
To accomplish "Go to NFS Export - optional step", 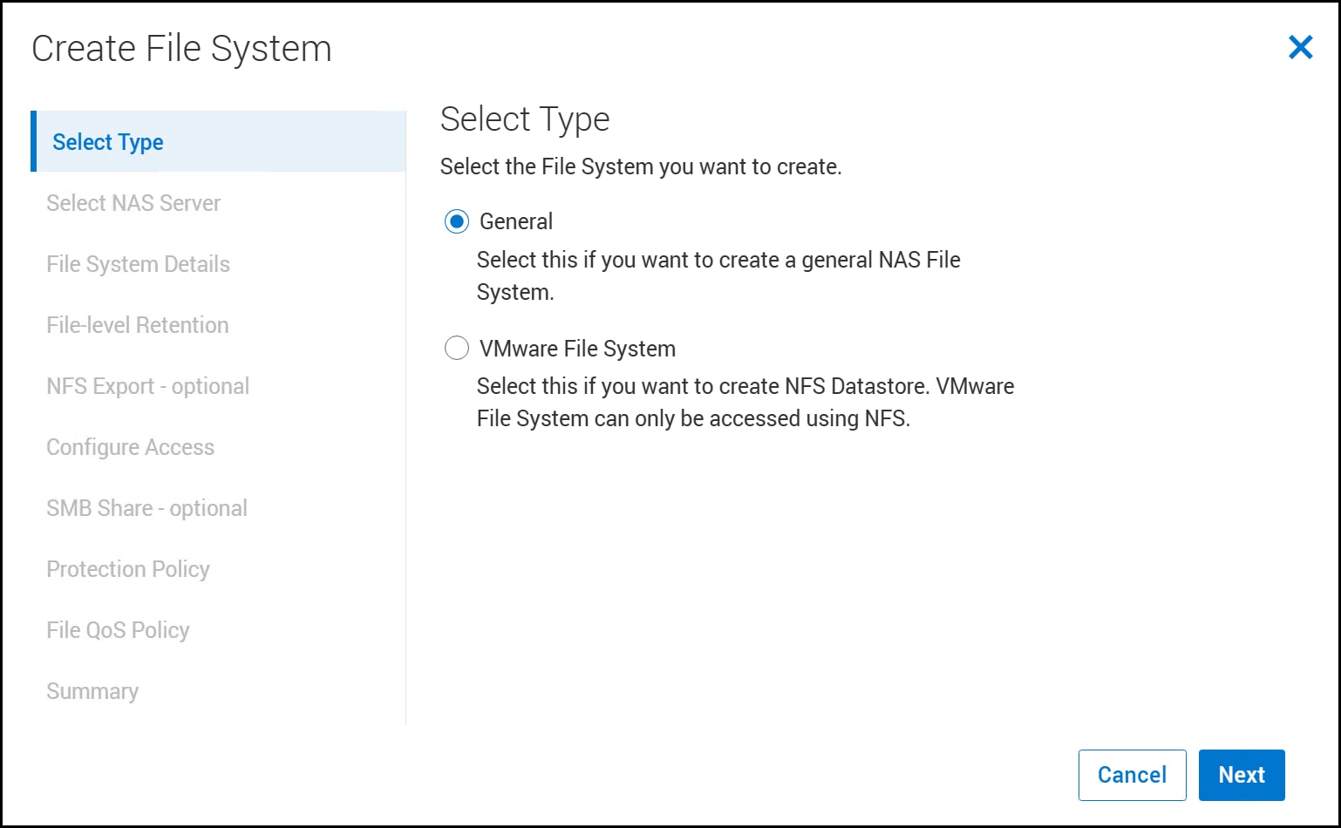I will [148, 386].
